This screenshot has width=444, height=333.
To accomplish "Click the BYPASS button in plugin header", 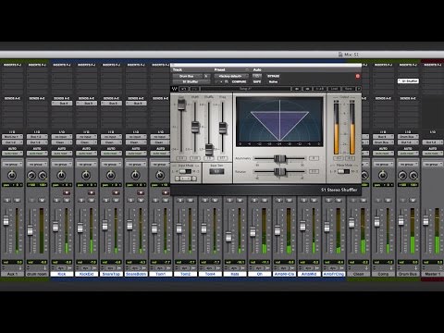I will (x=273, y=76).
